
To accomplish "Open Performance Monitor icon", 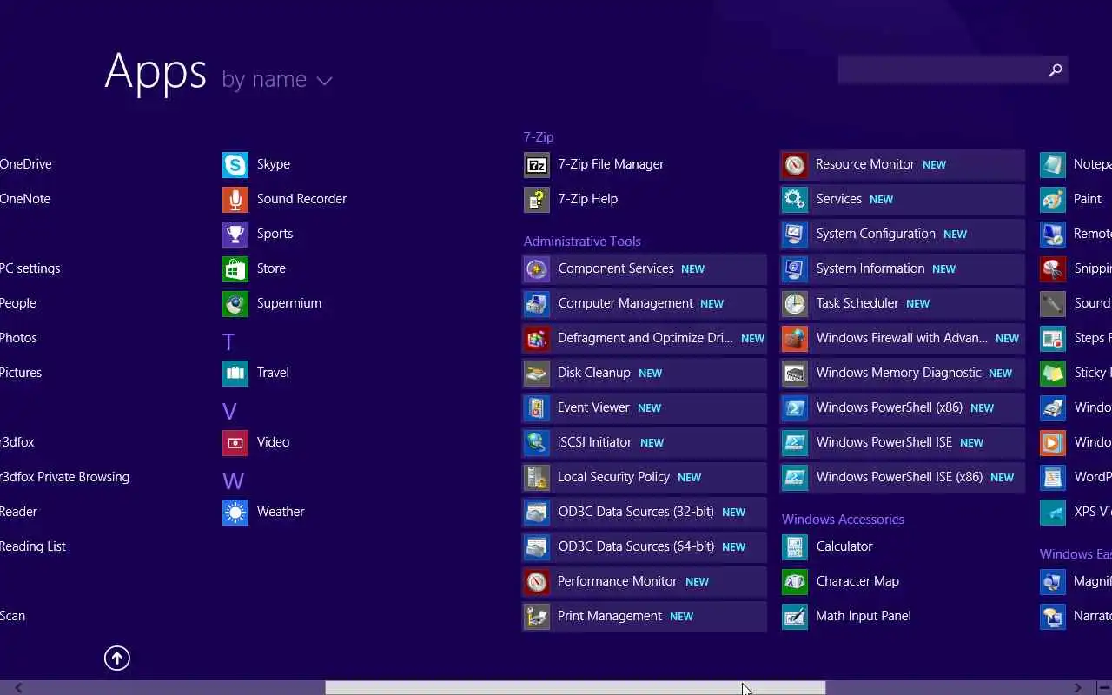I will point(537,581).
